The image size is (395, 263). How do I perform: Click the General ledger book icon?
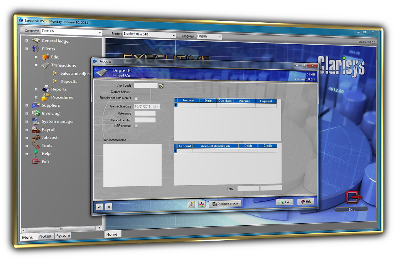pos(36,40)
